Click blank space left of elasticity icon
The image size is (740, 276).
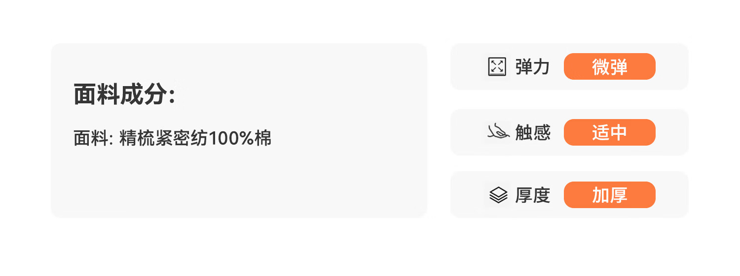(469, 67)
